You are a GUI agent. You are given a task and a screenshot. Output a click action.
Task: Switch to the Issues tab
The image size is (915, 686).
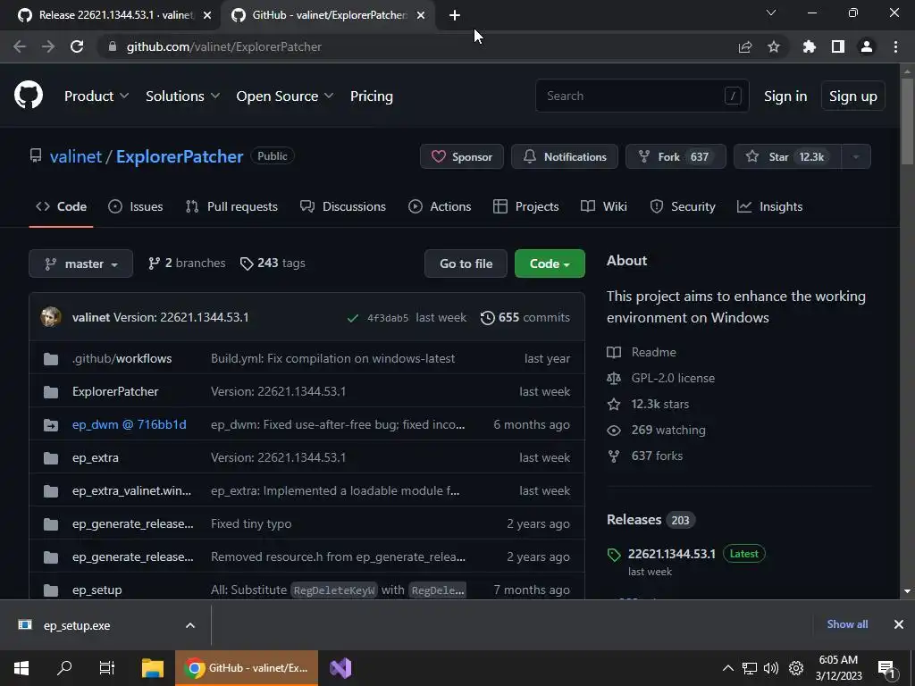coord(136,206)
